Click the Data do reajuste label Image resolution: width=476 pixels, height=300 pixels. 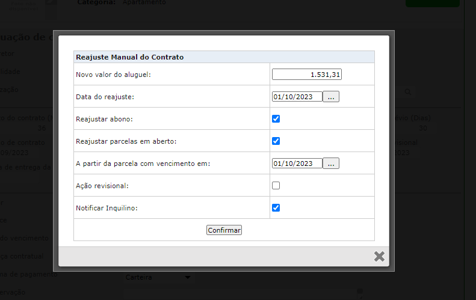tap(105, 97)
